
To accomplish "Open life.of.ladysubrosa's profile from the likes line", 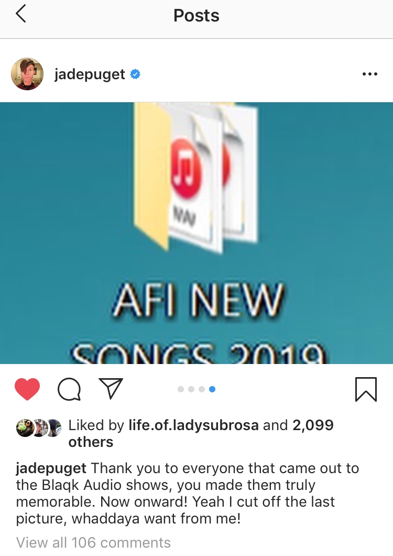I will tap(193, 425).
